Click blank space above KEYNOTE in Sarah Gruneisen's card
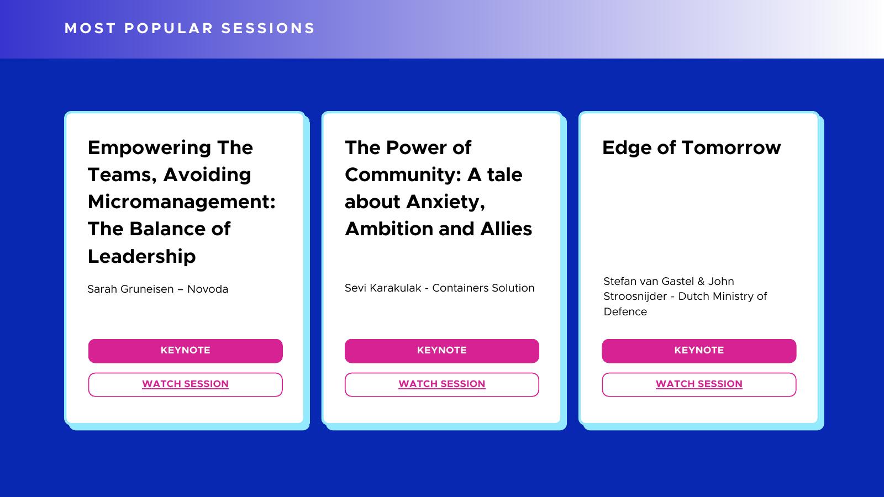Image resolution: width=884 pixels, height=497 pixels. 185,318
